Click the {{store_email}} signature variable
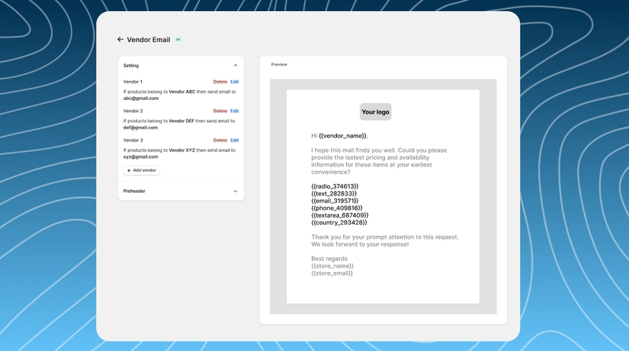 (332, 273)
